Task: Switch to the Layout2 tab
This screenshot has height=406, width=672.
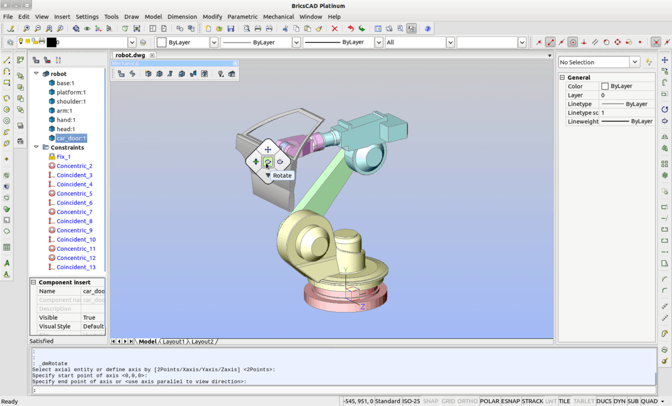Action: click(202, 342)
